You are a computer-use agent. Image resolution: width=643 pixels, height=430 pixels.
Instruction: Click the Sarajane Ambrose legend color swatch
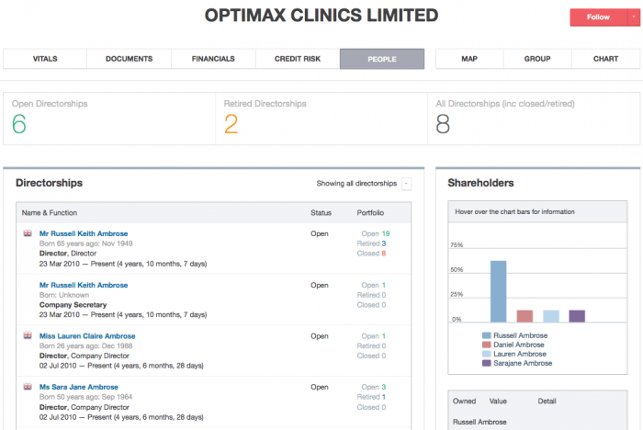486,363
